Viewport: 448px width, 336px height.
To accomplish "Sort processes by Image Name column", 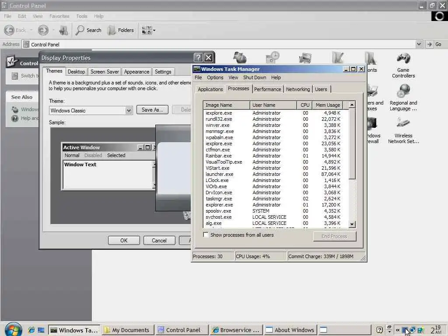I will click(227, 105).
